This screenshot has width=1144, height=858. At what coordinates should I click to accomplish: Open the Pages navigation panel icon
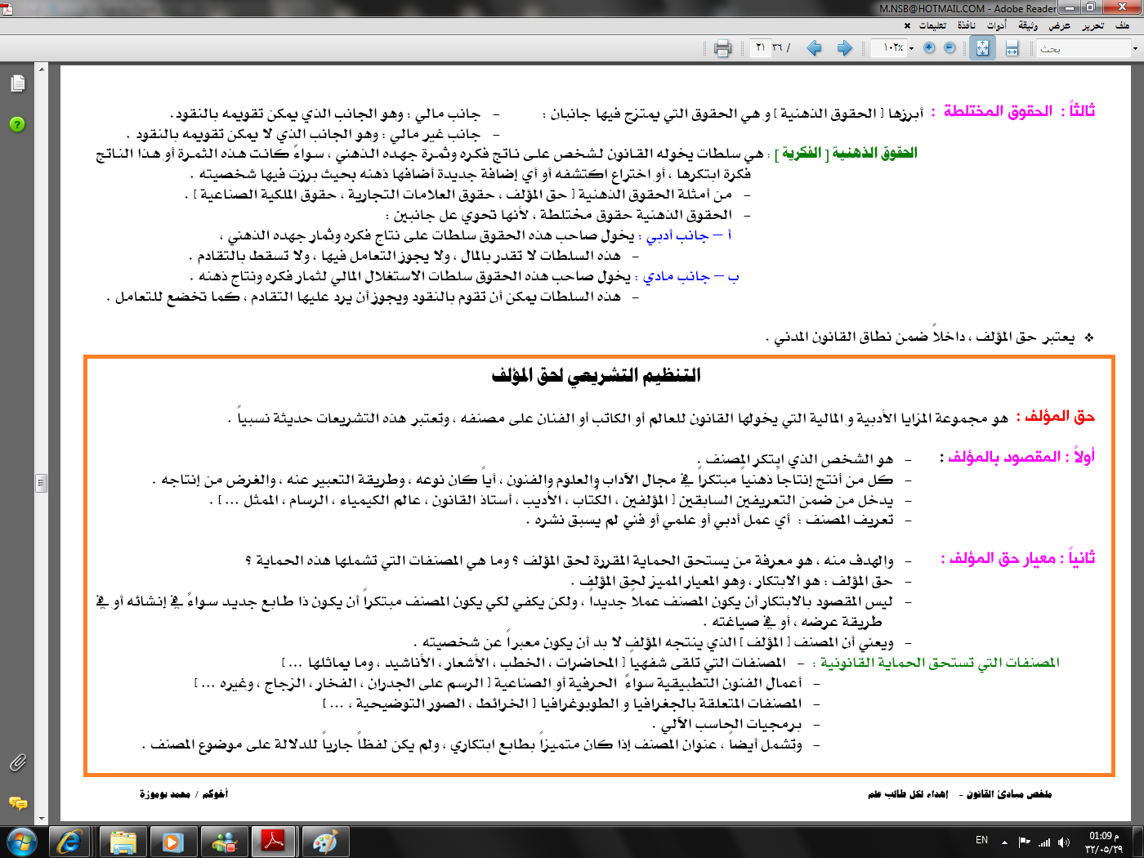17,83
